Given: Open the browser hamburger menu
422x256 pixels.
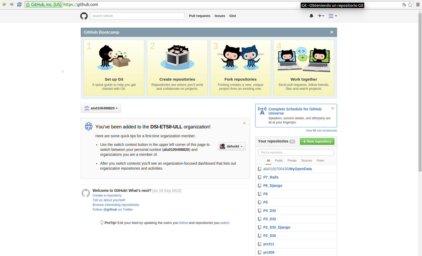Looking at the screenshot, I should click(x=418, y=4).
